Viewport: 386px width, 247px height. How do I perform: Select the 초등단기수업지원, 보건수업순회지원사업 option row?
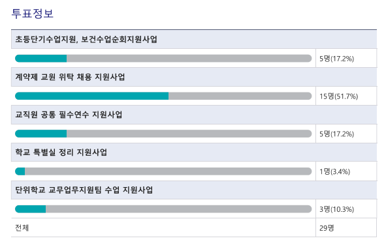tap(194, 39)
